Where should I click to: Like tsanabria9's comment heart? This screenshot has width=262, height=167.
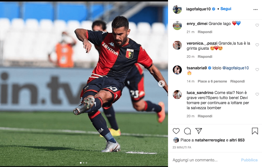257,70
